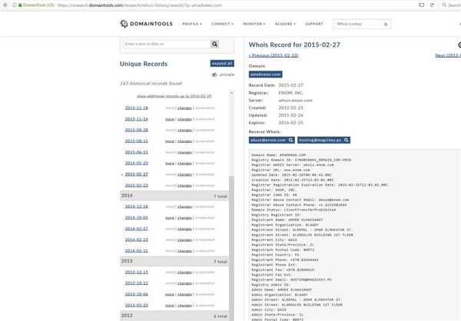Open the 2015-02-23 record

tap(137, 186)
